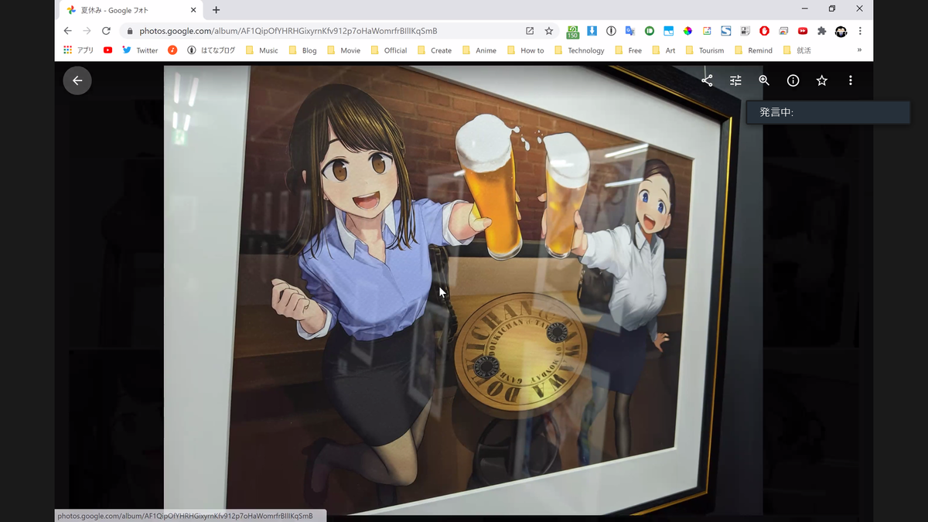The image size is (928, 522).
Task: Click the open-in-app icon in address bar
Action: 530,31
